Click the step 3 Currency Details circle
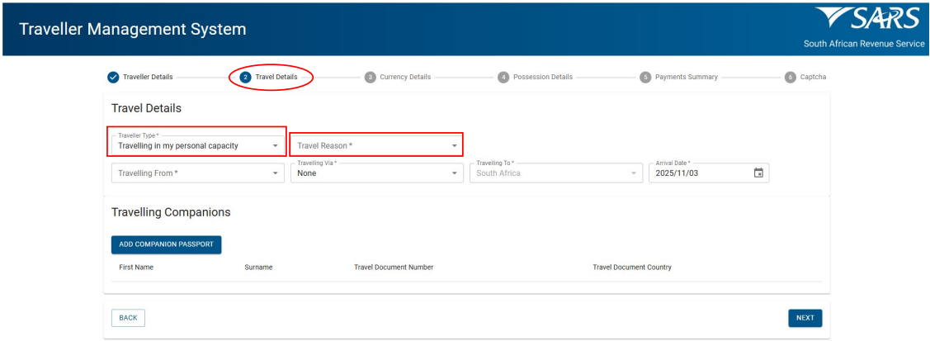 click(x=370, y=77)
